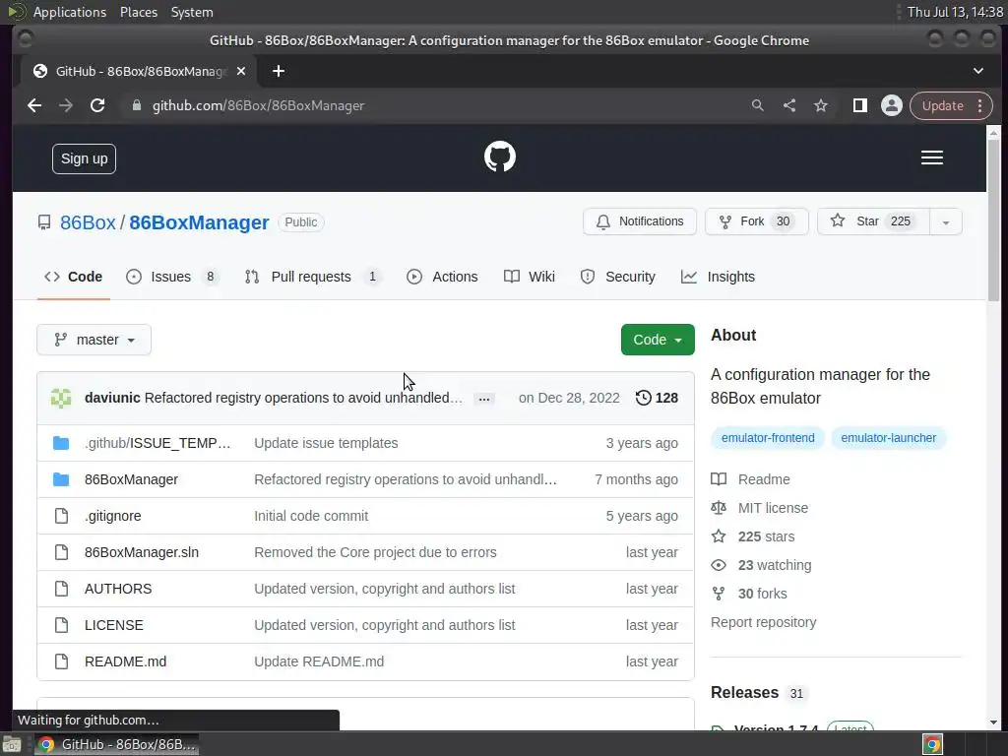
Task: Open the green Code dropdown button
Action: (658, 340)
